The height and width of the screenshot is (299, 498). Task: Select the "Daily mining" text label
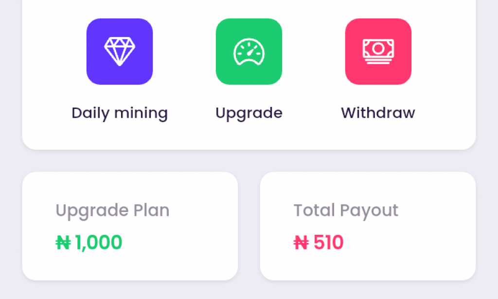(120, 113)
